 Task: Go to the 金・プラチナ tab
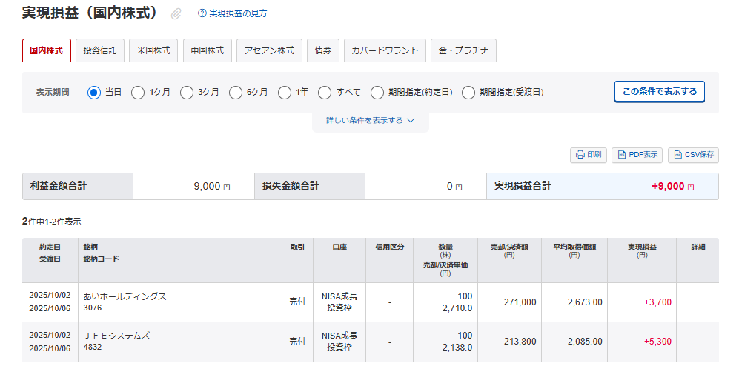tap(463, 50)
